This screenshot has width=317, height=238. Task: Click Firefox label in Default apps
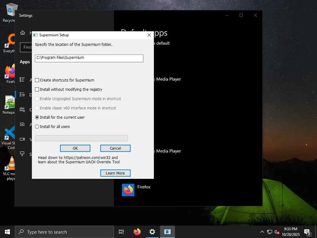(x=144, y=187)
